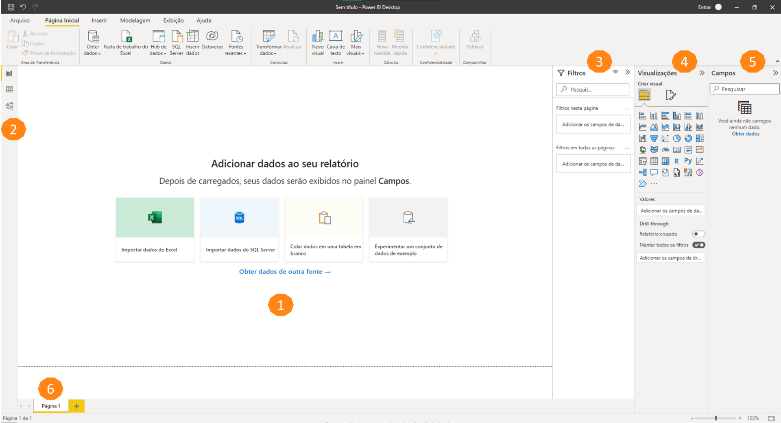This screenshot has width=781, height=423.
Task: Click Obter dados de outra fonte link
Action: [x=285, y=271]
